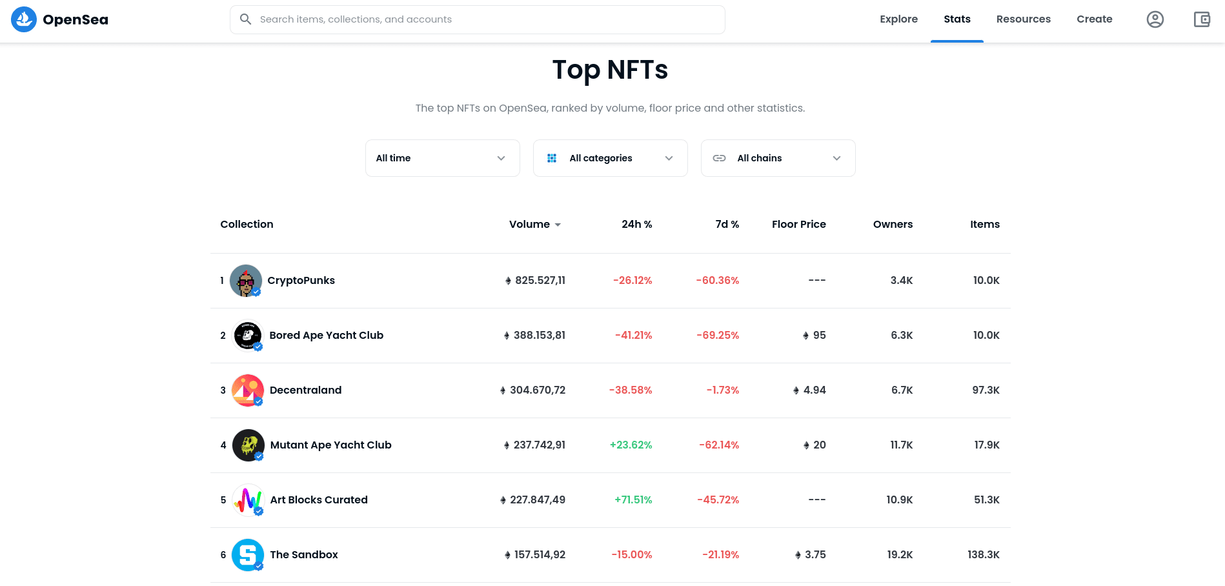Open the Art Blocks Curated name
Image resolution: width=1225 pixels, height=586 pixels.
point(319,500)
